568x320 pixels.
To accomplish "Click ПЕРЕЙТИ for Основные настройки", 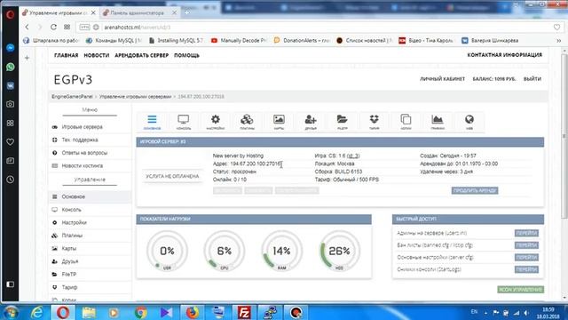I will tap(526, 257).
